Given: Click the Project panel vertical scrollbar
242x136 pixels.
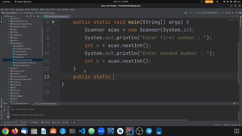Looking at the screenshot, I should (42, 42).
